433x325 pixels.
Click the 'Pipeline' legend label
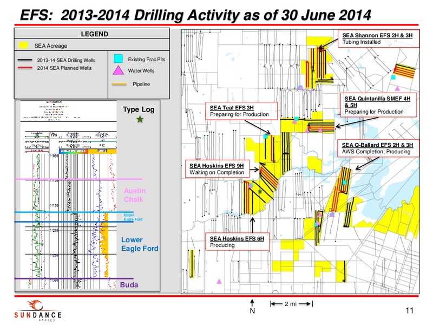[141, 84]
